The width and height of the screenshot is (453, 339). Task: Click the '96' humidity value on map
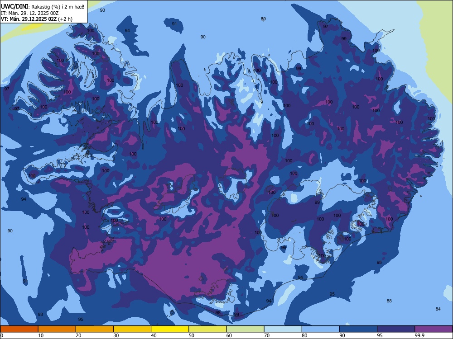click(x=284, y=248)
